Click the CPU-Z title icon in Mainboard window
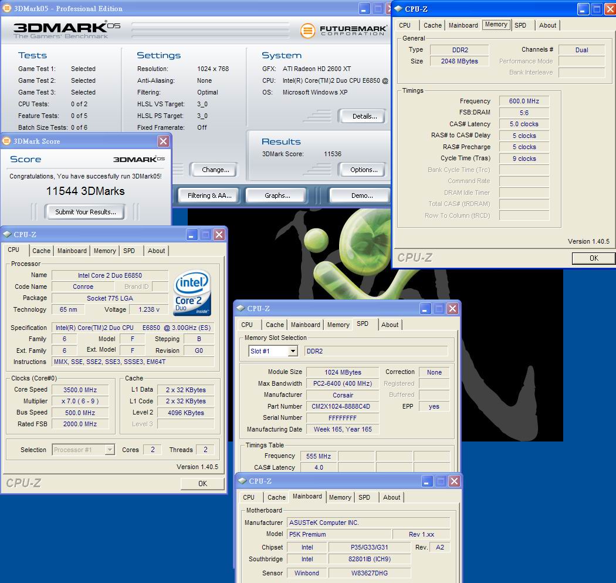The height and width of the screenshot is (583, 616). [x=242, y=481]
